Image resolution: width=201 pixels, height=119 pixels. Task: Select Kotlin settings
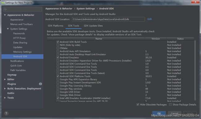pyautogui.click(x=11, y=93)
